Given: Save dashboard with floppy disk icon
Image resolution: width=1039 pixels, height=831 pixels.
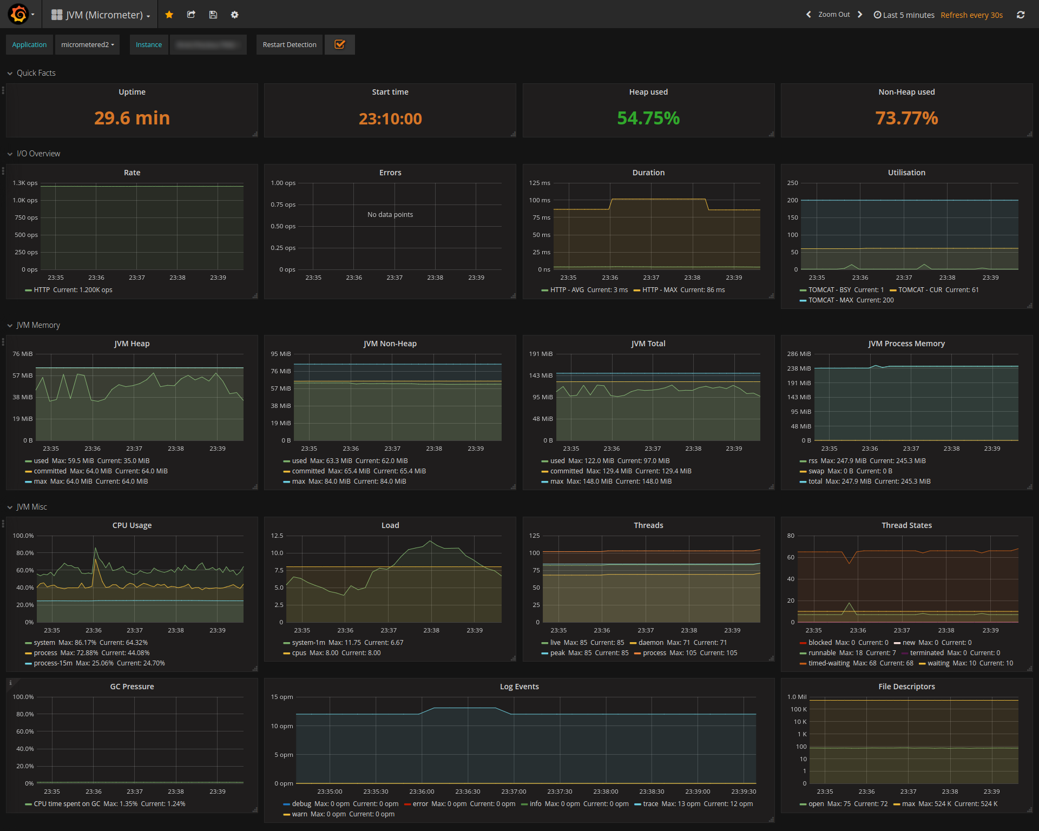Looking at the screenshot, I should pyautogui.click(x=213, y=15).
